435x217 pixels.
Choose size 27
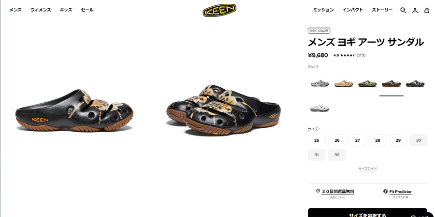click(357, 140)
